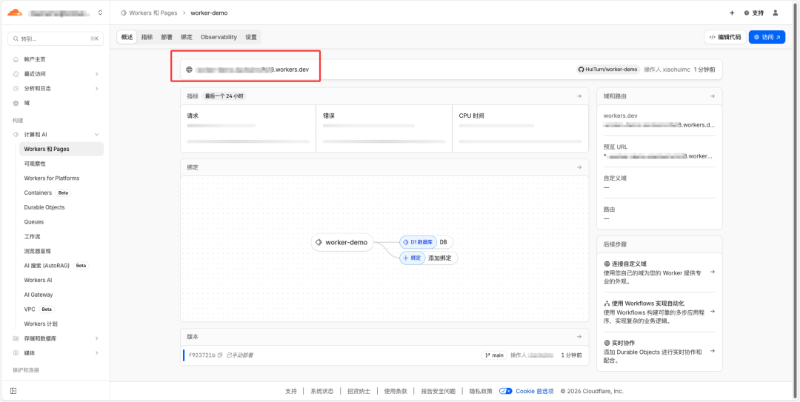The image size is (800, 402).
Task: Open 连接自定义域 next step
Action: pyautogui.click(x=659, y=272)
